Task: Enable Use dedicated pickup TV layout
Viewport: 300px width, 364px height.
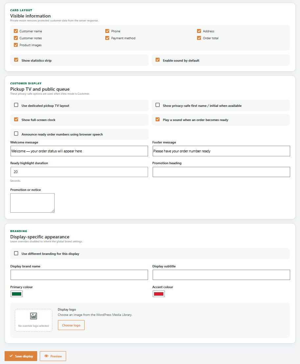Action: (16, 105)
